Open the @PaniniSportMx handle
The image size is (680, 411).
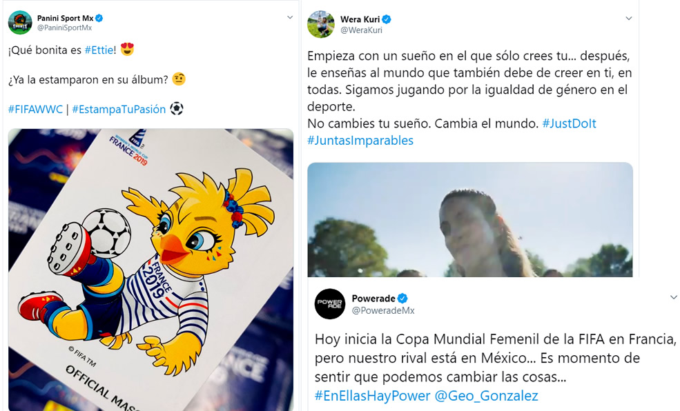(65, 28)
